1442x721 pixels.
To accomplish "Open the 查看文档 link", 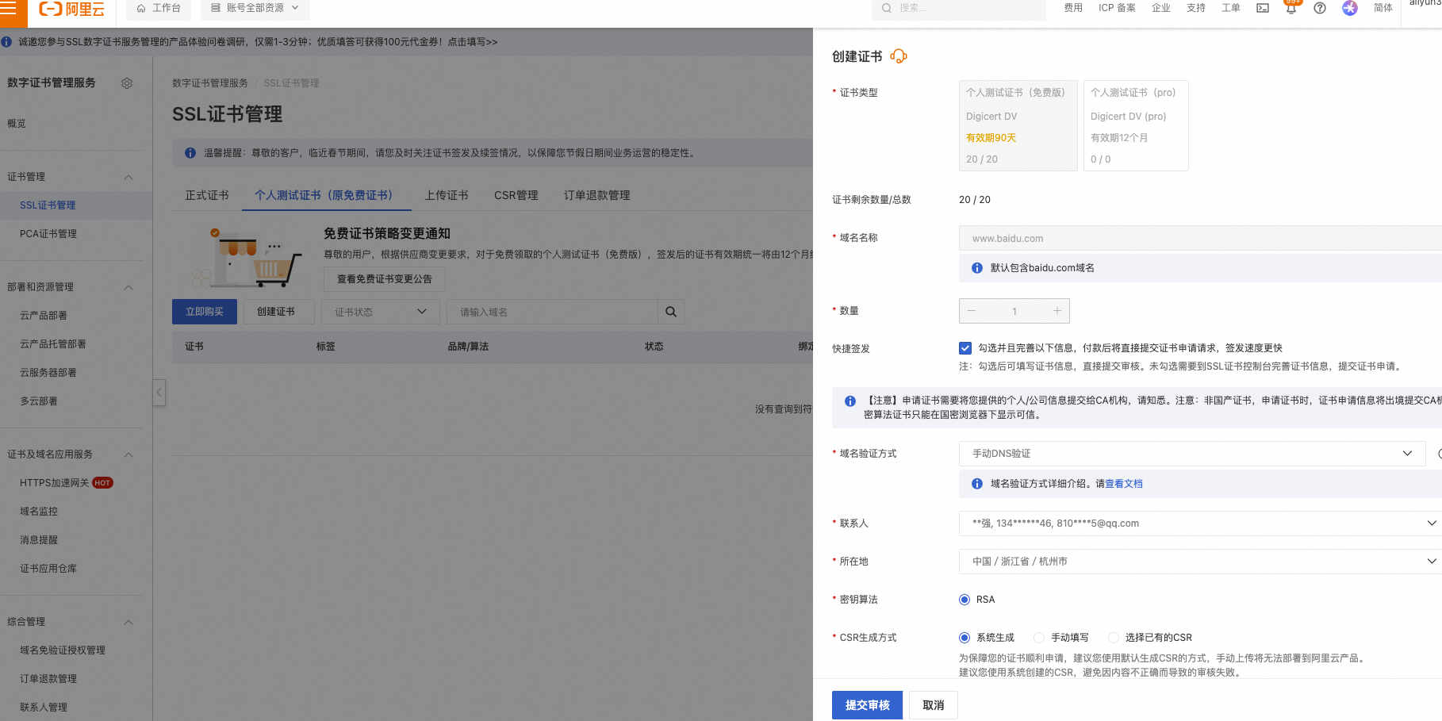I will (x=1124, y=484).
